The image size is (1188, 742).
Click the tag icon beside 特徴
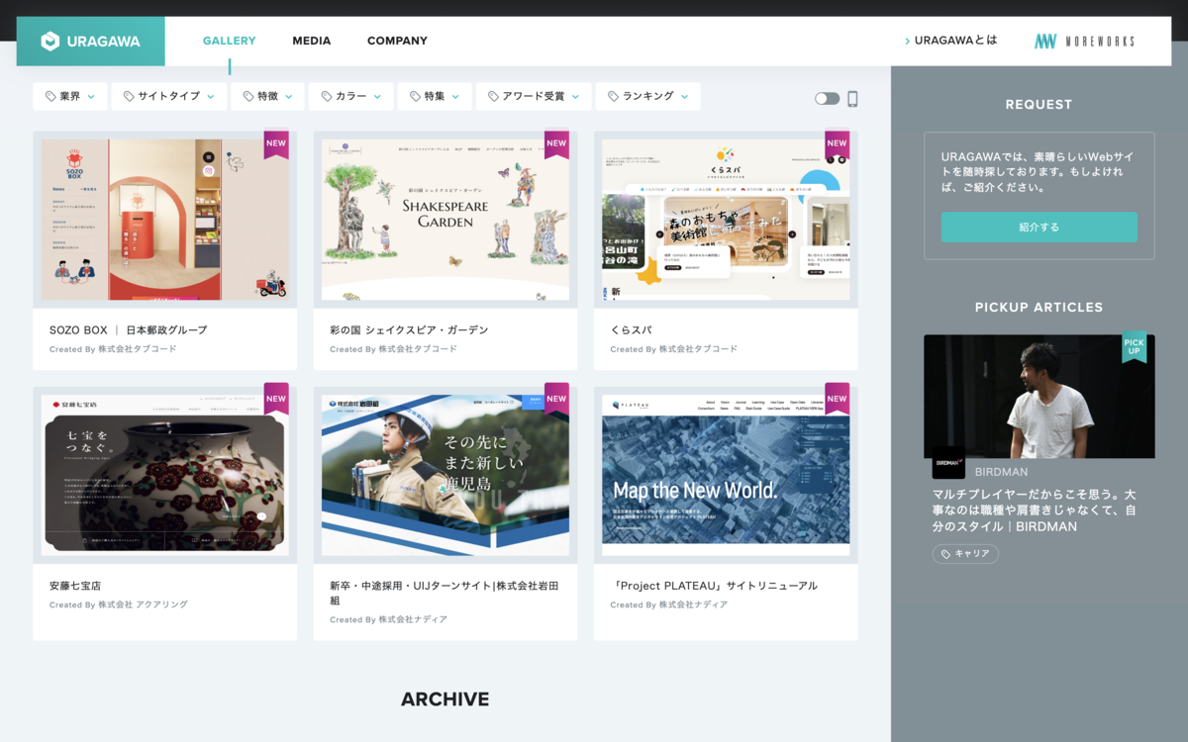click(248, 97)
